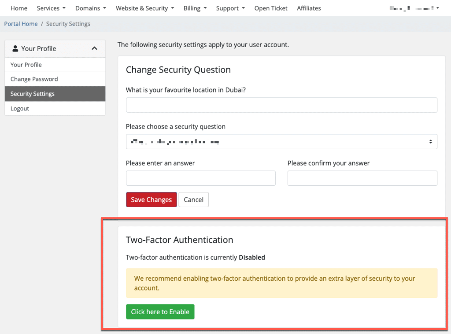
Task: Collapse the Your Profile panel chevron
Action: 94,48
